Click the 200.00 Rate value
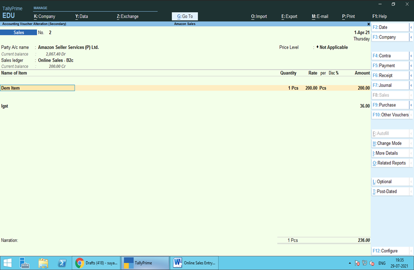414x270 pixels. (x=311, y=88)
